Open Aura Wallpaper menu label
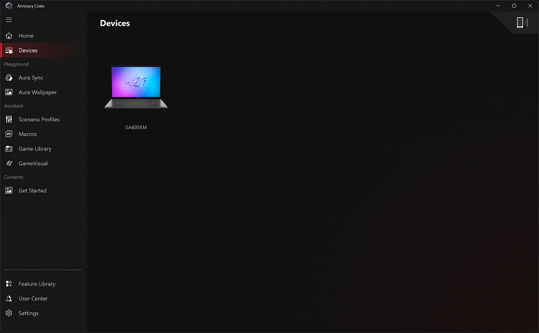 (37, 92)
